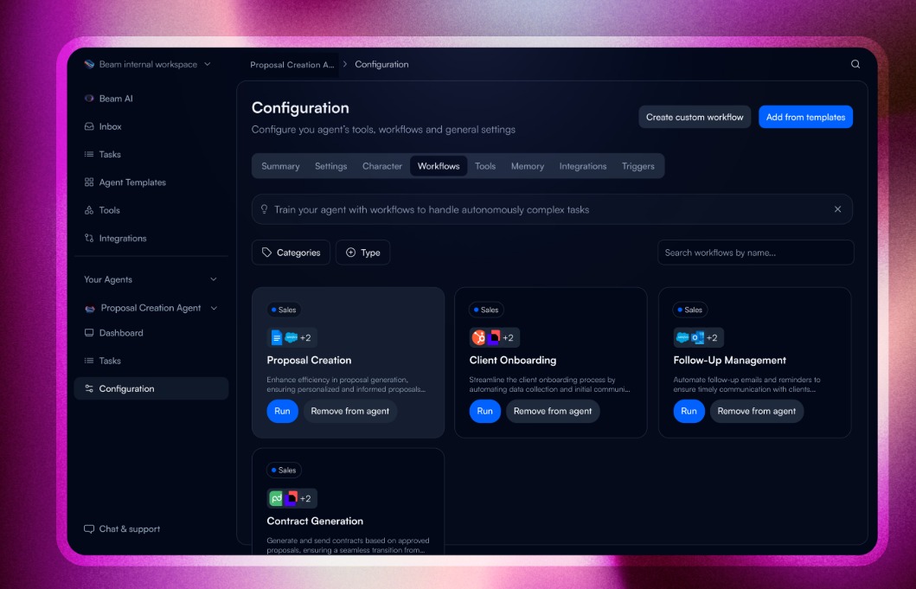Image resolution: width=916 pixels, height=589 pixels.
Task: Collapse the Proposal Creation Agent tree
Action: (214, 308)
